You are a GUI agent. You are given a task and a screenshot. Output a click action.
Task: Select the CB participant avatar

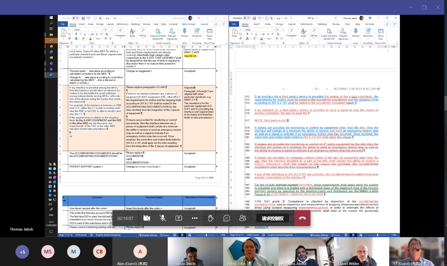coord(99,252)
